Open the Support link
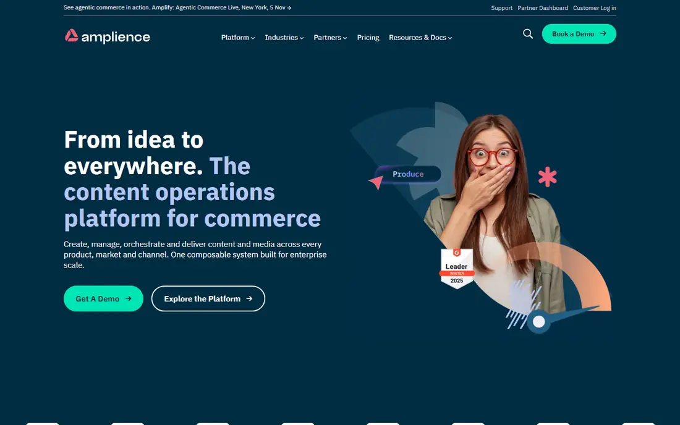This screenshot has width=680, height=425. click(501, 8)
